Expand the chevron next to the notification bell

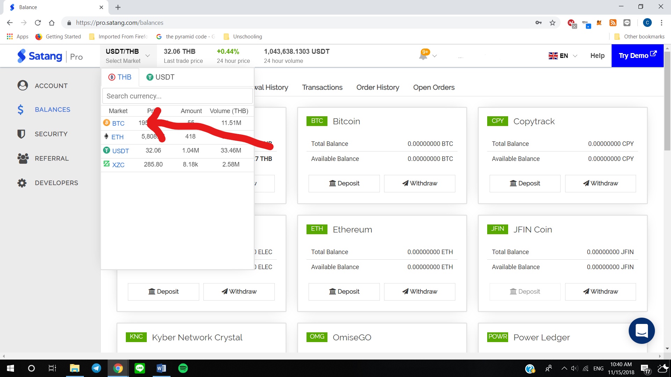[x=434, y=56]
